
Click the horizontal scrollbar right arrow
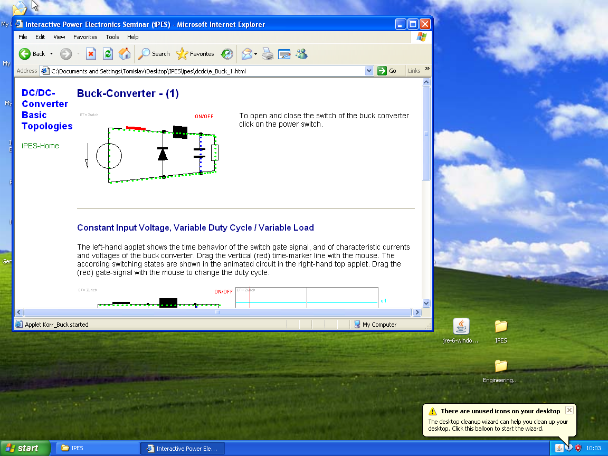point(417,312)
